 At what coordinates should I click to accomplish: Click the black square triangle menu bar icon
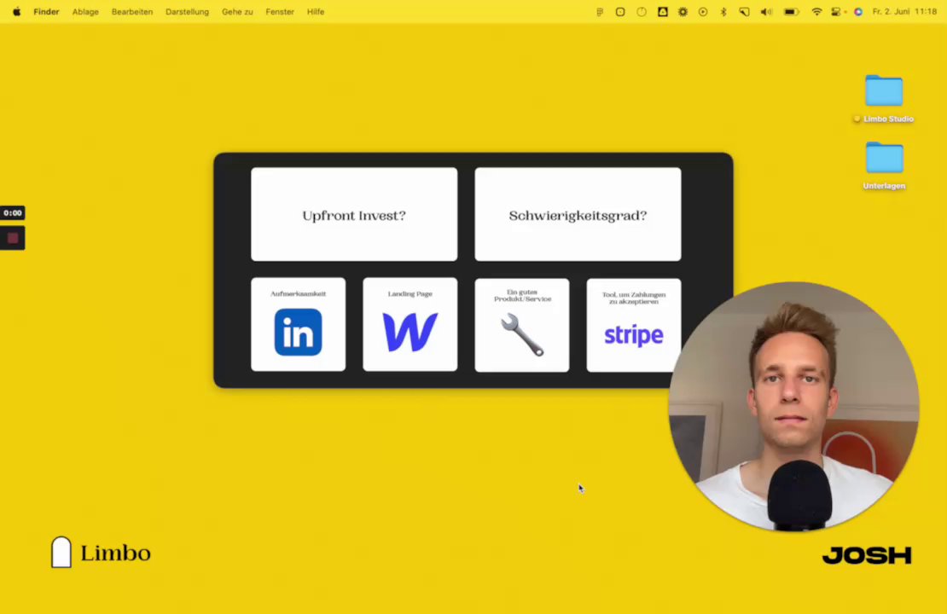663,11
